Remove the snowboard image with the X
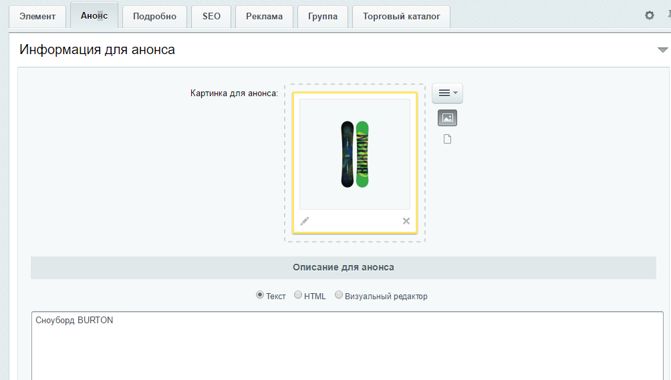This screenshot has width=671, height=380. point(406,221)
